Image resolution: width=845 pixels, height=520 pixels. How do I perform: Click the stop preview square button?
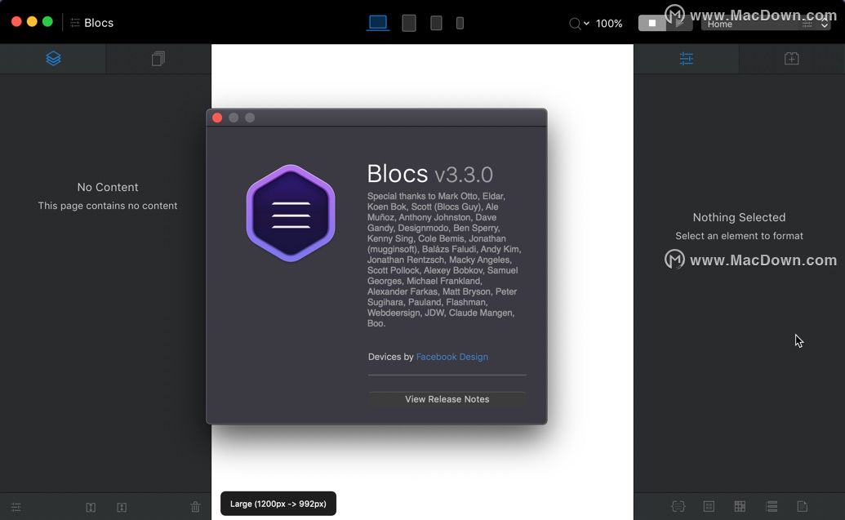pyautogui.click(x=652, y=23)
